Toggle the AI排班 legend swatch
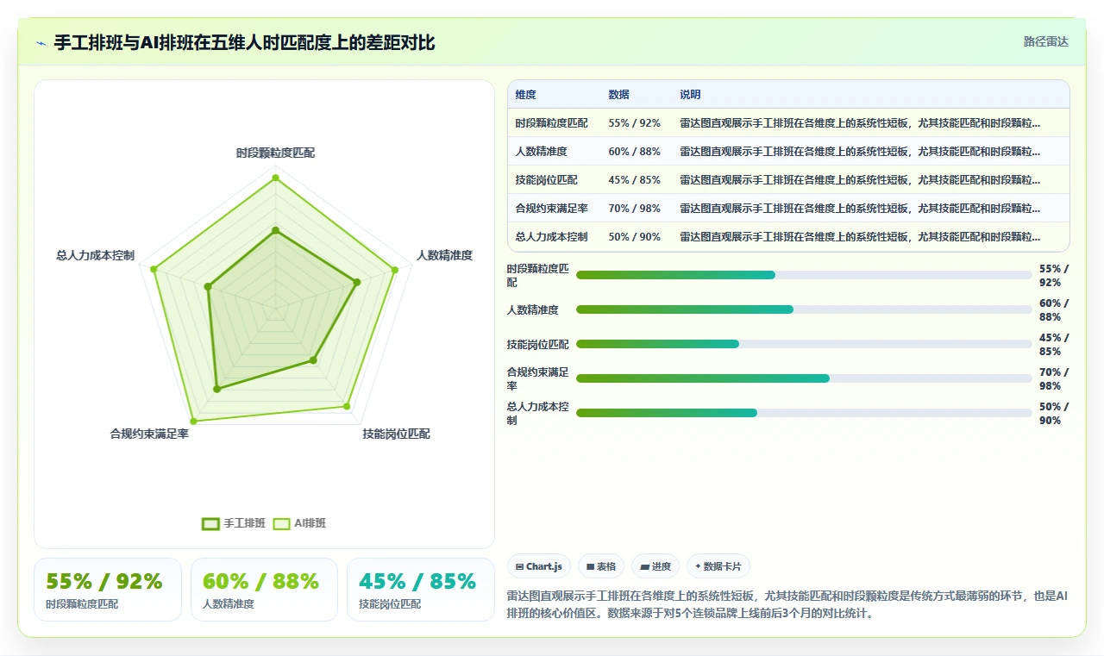Image resolution: width=1104 pixels, height=656 pixels. 282,523
